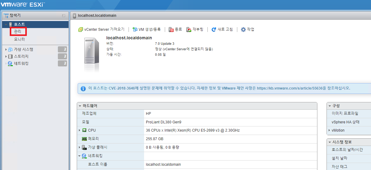Click the 작업 gear icon
Image resolution: width=371 pixels, height=170 pixels.
[x=243, y=30]
